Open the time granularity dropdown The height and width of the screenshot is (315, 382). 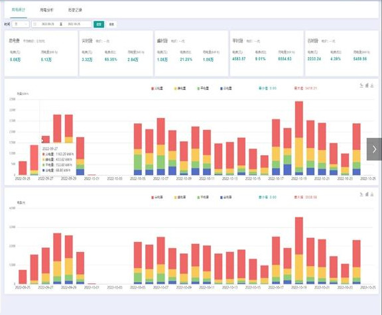[x=21, y=24]
